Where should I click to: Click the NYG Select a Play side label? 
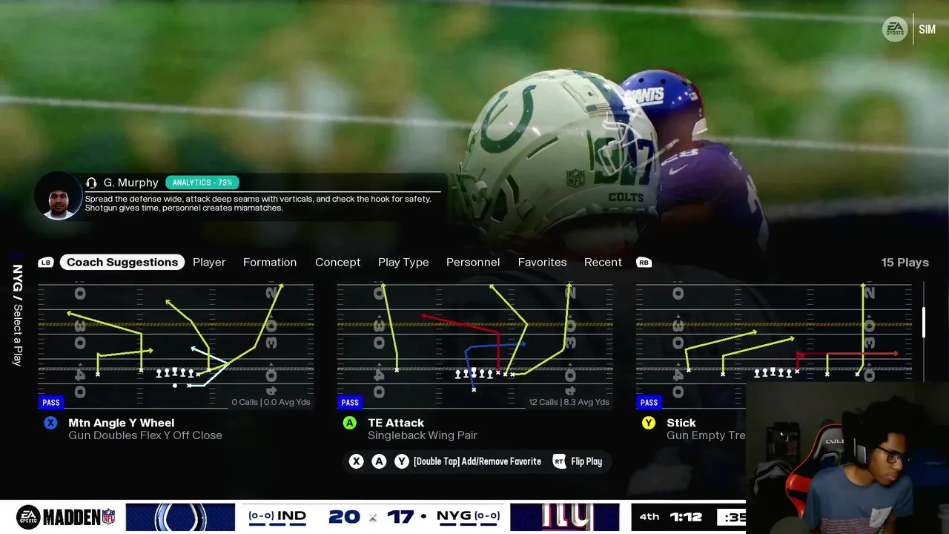18,315
